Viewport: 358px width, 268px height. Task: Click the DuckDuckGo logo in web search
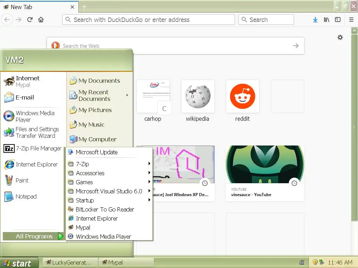[x=56, y=45]
